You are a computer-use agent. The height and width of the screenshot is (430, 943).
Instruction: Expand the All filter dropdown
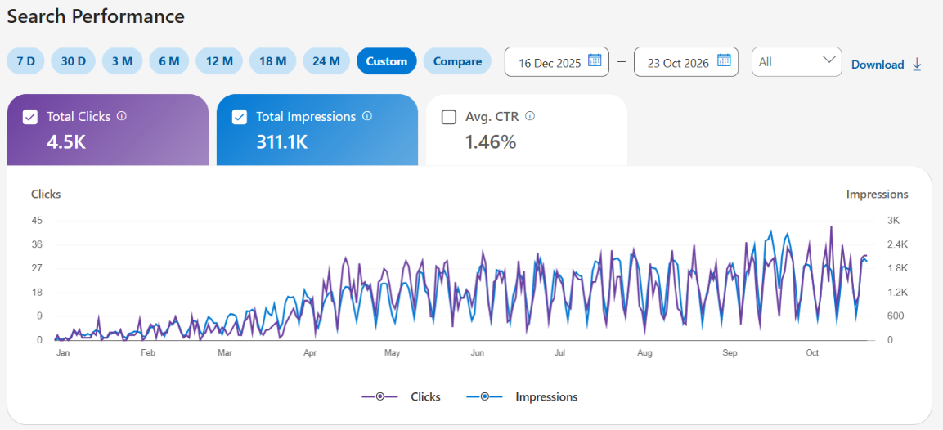tap(797, 62)
